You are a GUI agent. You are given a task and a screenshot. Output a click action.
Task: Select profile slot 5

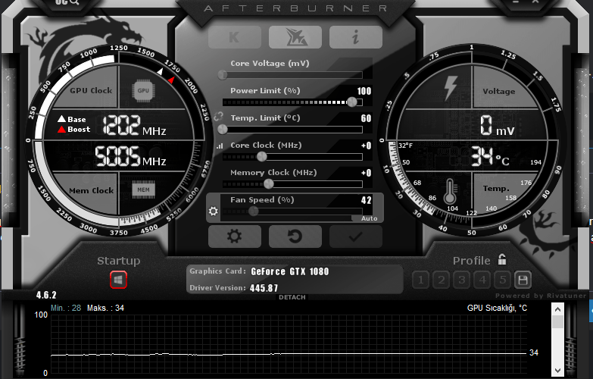pos(503,280)
